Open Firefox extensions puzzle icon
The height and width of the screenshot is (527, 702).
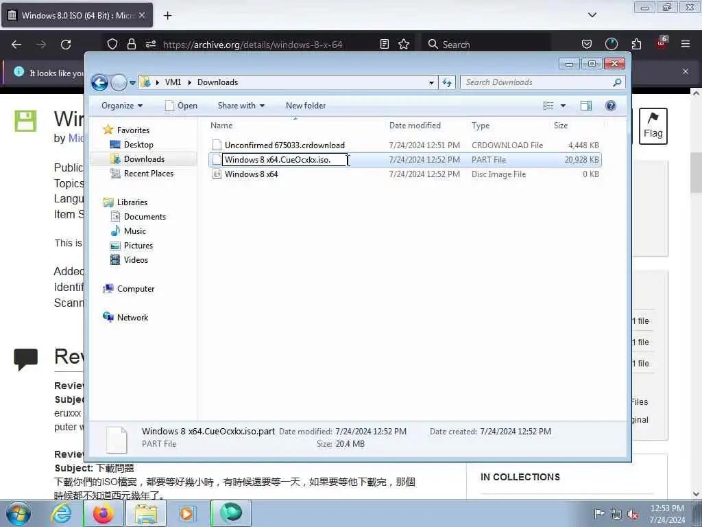(636, 44)
